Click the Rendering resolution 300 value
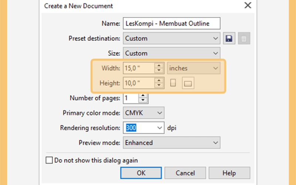 pyautogui.click(x=131, y=128)
